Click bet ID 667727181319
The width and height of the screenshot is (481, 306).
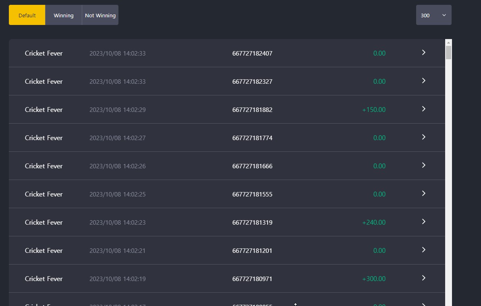click(x=252, y=223)
